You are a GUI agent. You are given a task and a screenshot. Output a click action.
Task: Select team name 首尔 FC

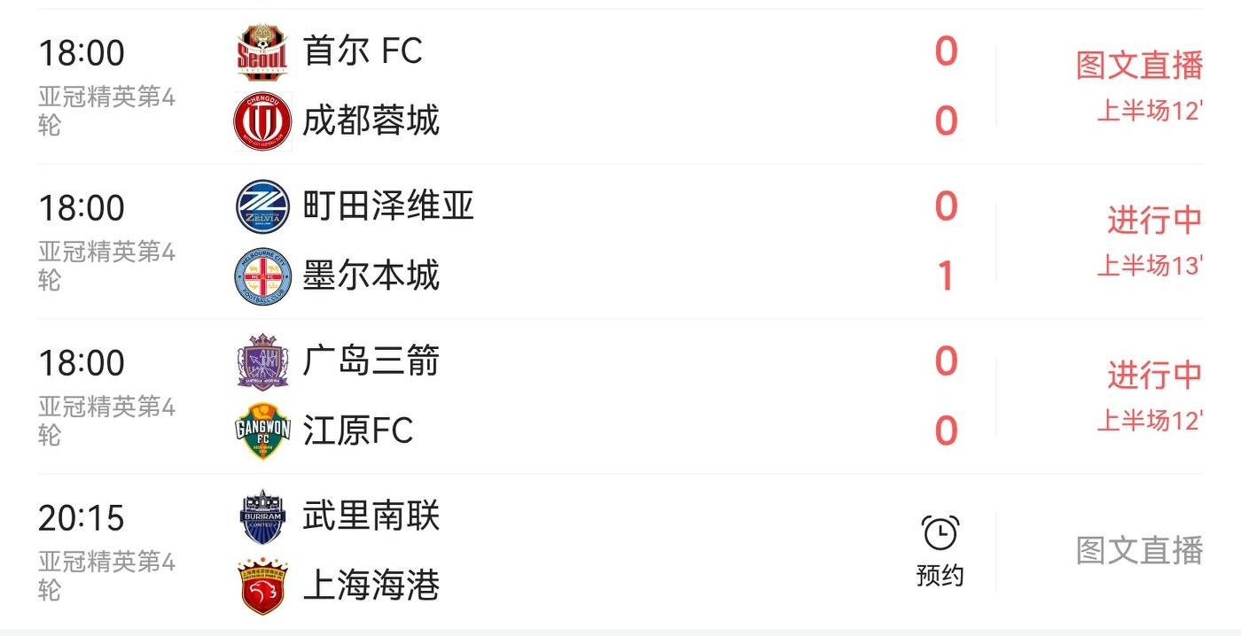pyautogui.click(x=363, y=51)
